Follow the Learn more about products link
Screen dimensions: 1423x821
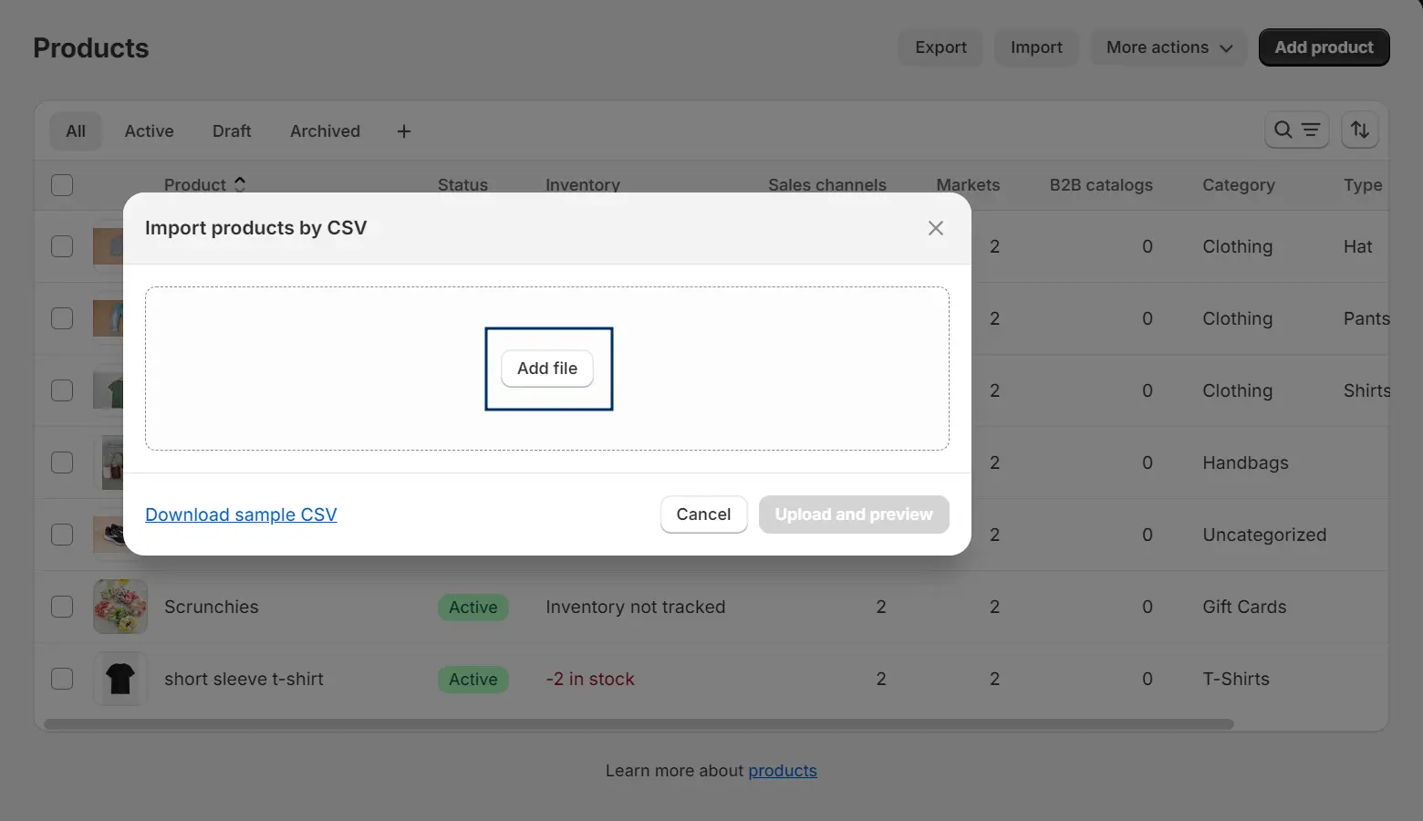(x=783, y=771)
